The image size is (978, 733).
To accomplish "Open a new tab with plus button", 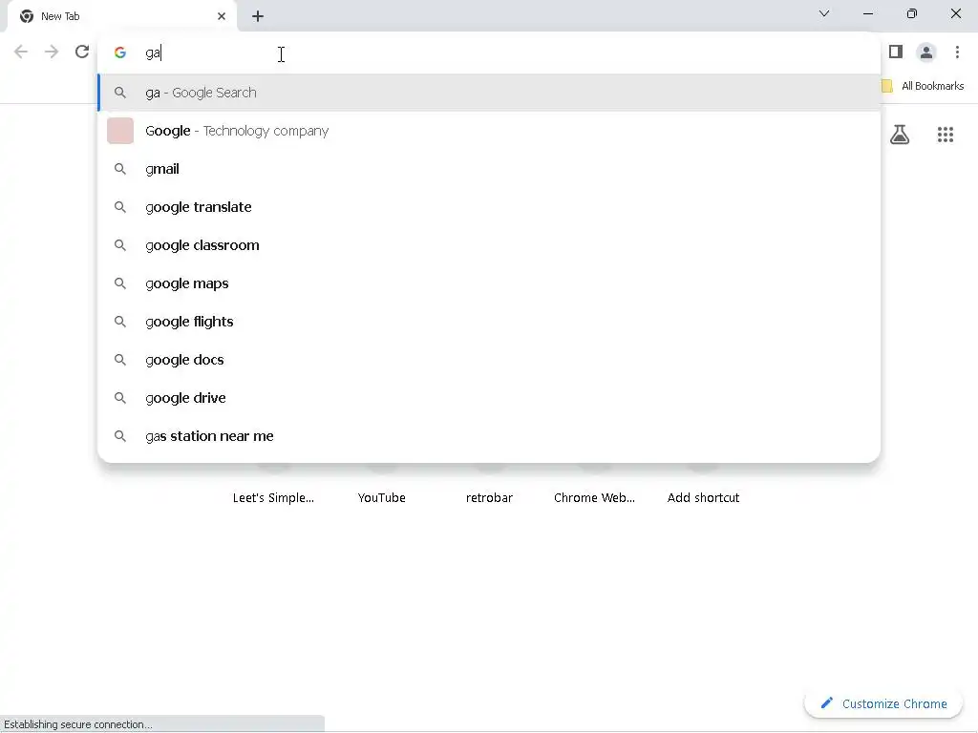I will point(258,16).
